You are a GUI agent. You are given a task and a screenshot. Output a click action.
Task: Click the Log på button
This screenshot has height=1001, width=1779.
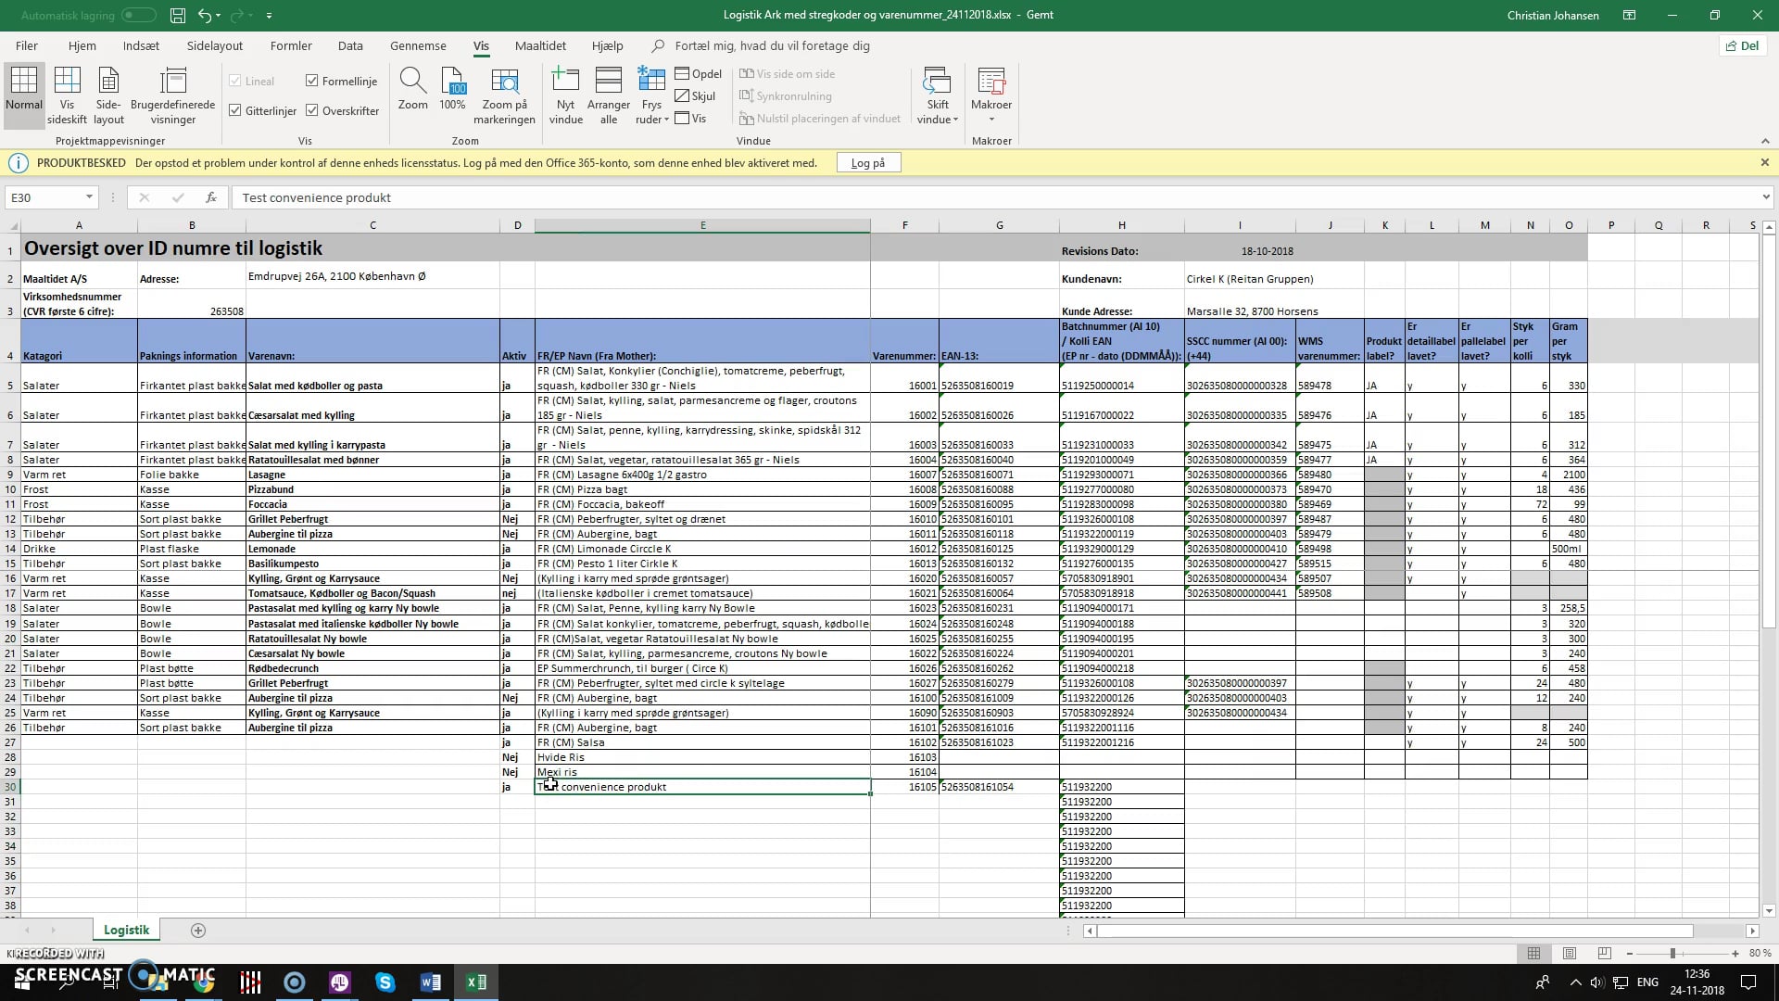tap(868, 163)
